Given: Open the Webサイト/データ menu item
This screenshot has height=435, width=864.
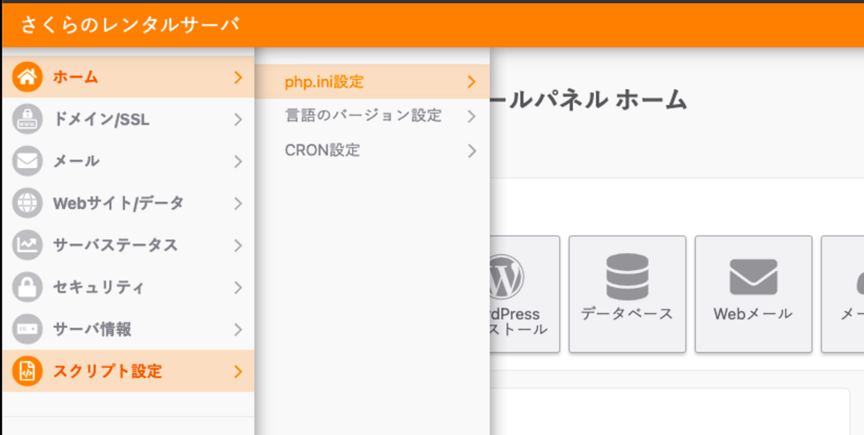Looking at the screenshot, I should 128,203.
